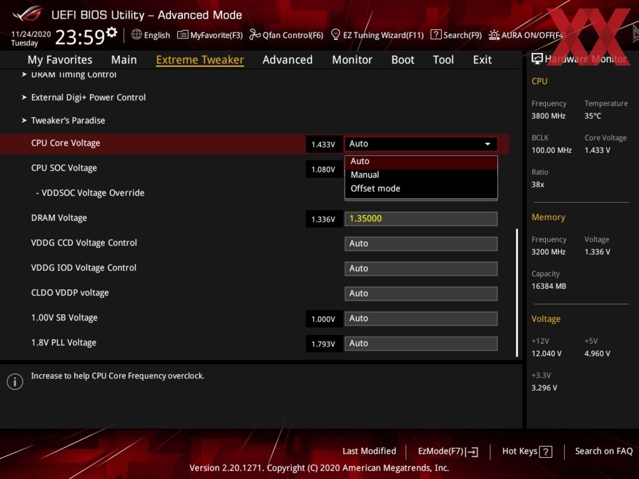Click Hot Keys button label
This screenshot has height=479, width=639.
[520, 451]
